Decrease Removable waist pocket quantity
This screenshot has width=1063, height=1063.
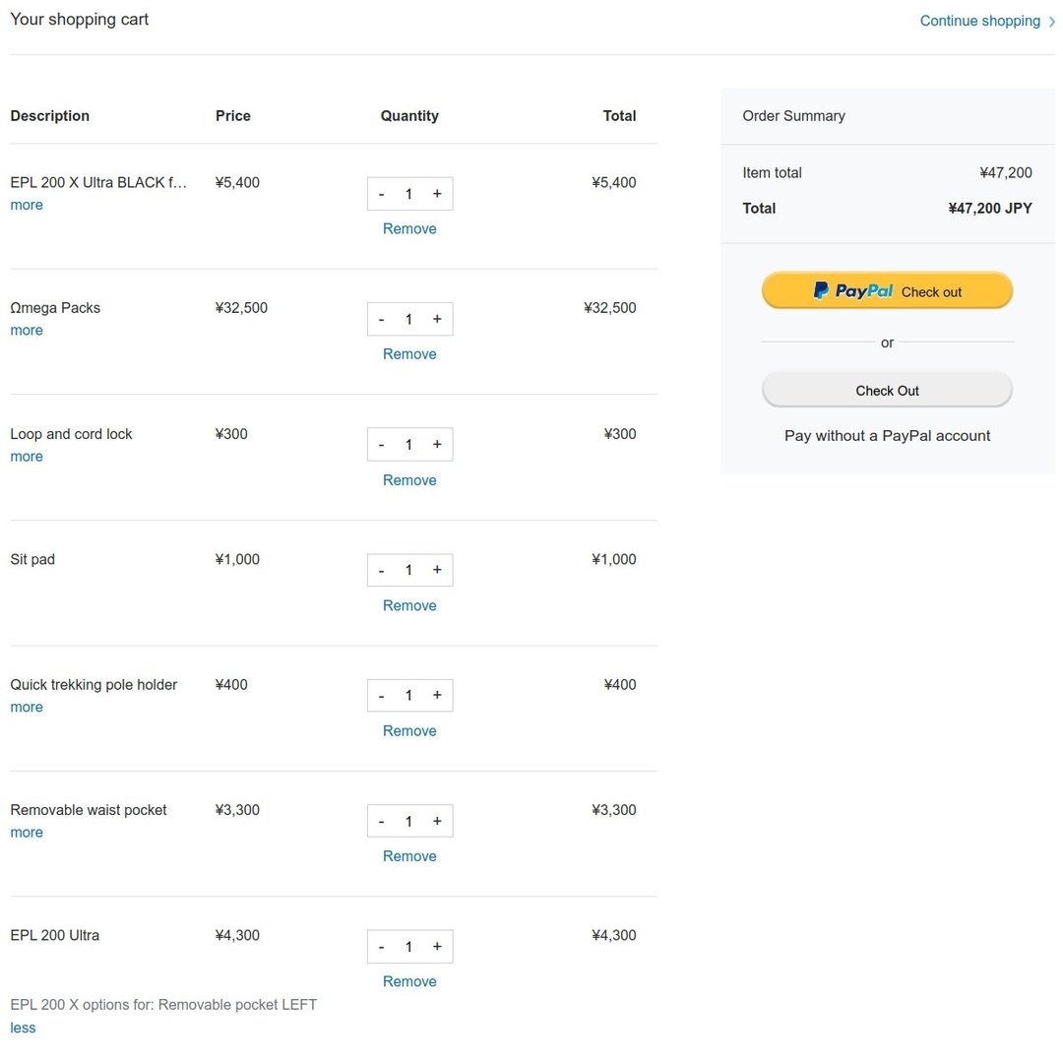382,822
